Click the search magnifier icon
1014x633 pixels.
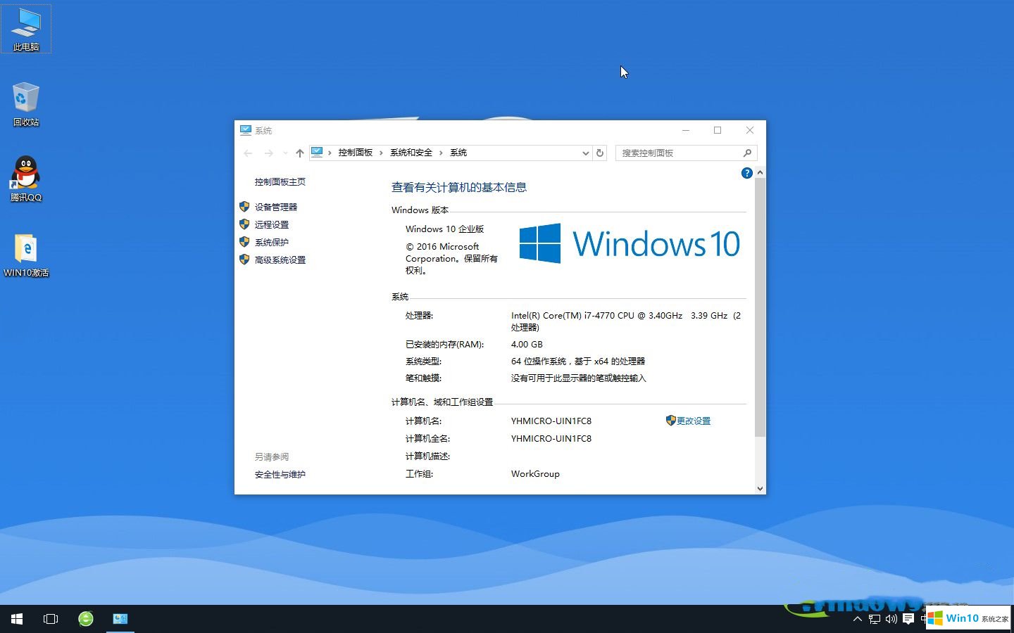(x=747, y=153)
